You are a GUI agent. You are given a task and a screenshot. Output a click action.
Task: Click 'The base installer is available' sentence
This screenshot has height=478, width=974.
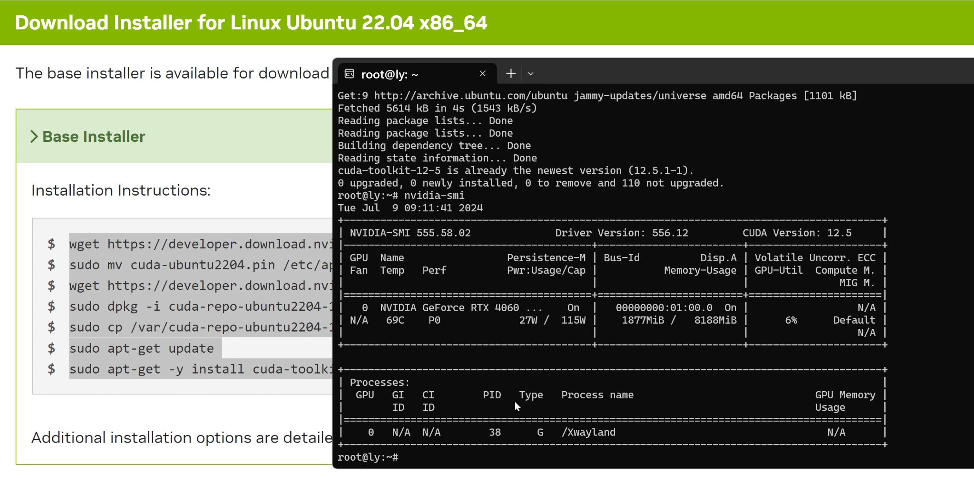click(172, 73)
